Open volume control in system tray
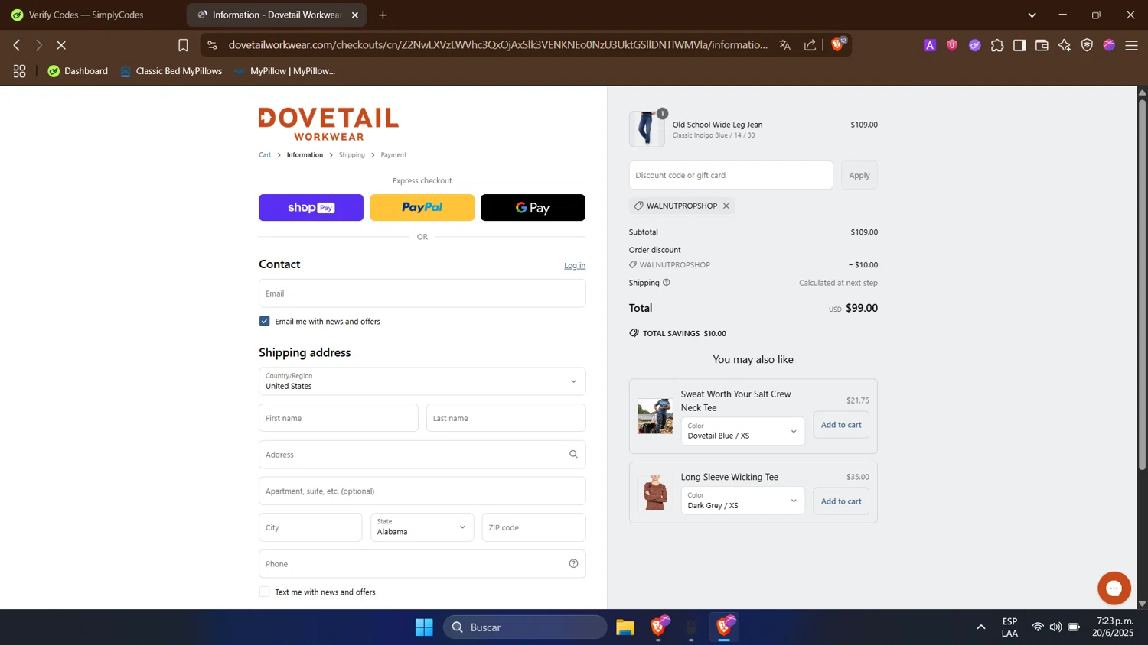This screenshot has width=1148, height=645. (1055, 627)
